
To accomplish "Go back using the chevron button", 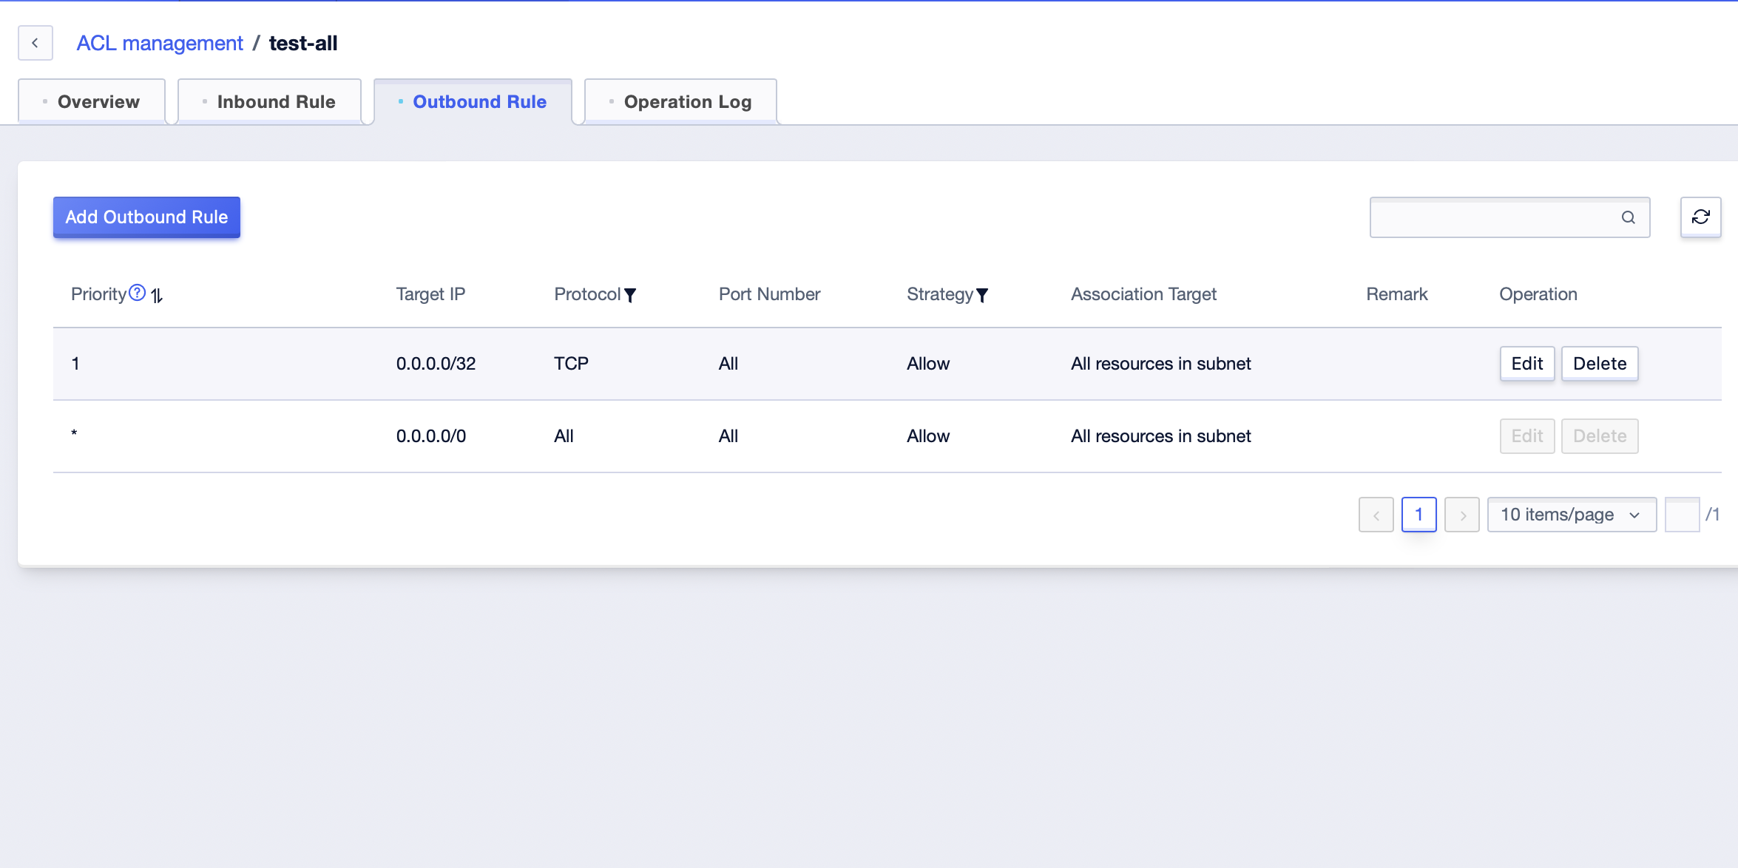I will point(35,43).
